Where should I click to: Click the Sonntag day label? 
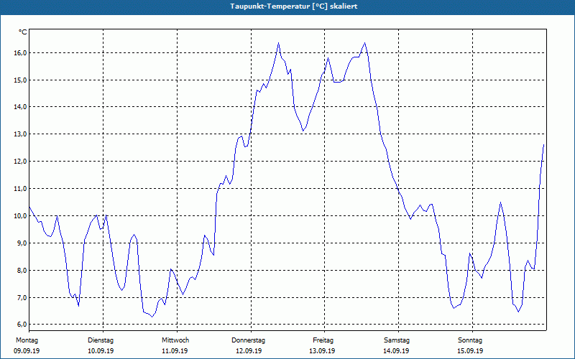coord(470,340)
